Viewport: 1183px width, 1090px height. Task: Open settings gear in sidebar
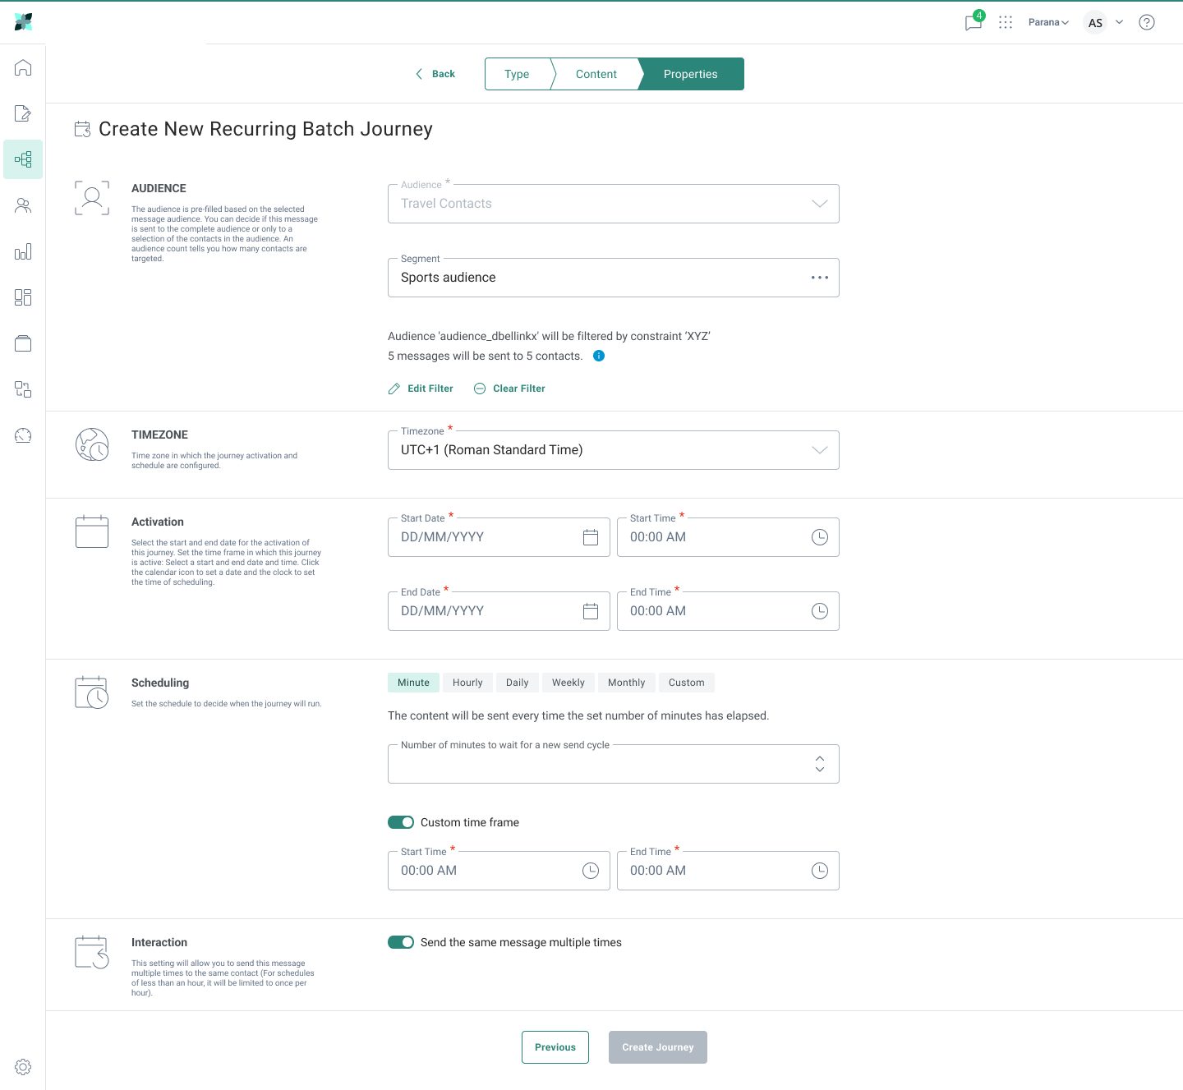point(23,1067)
